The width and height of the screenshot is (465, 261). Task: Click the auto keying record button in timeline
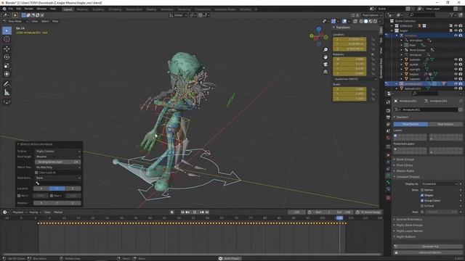(x=171, y=212)
